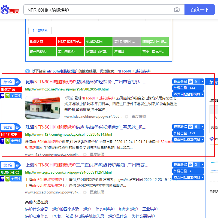Click 全击中 tag under 机械CAD网
The height and width of the screenshot is (218, 218).
point(16,179)
